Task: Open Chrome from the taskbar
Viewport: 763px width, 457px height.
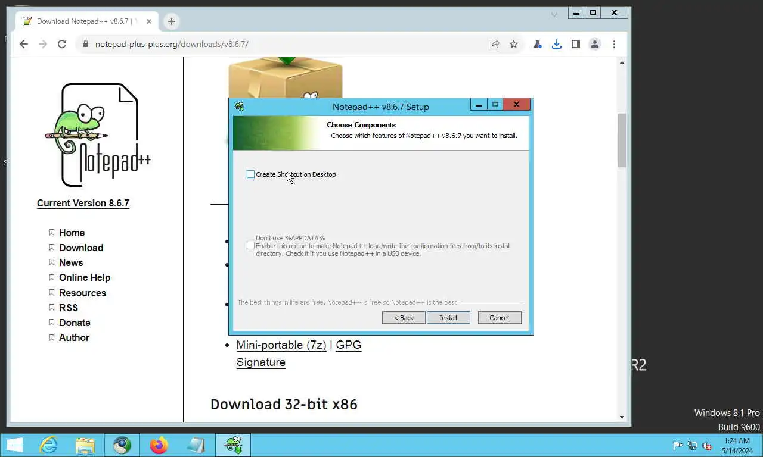Action: pyautogui.click(x=122, y=445)
